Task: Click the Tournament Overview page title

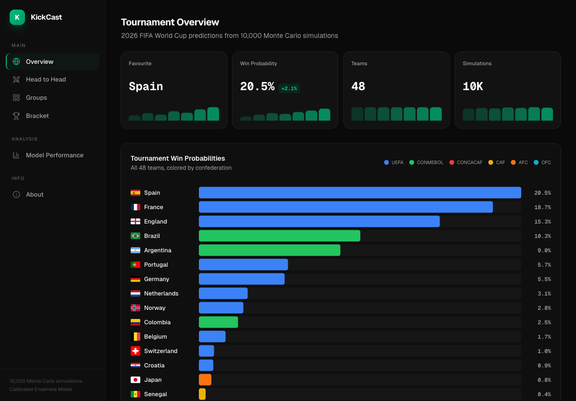Action: coord(170,23)
